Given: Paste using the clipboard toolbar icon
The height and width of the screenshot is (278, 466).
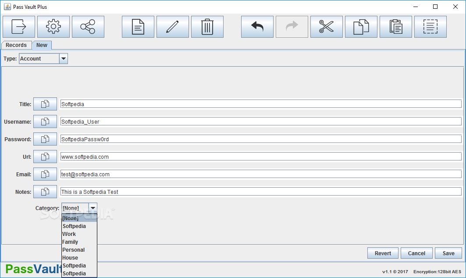Looking at the screenshot, I should point(395,27).
